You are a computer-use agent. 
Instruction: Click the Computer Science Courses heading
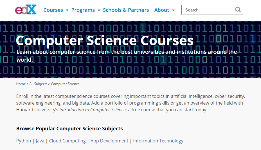105,40
